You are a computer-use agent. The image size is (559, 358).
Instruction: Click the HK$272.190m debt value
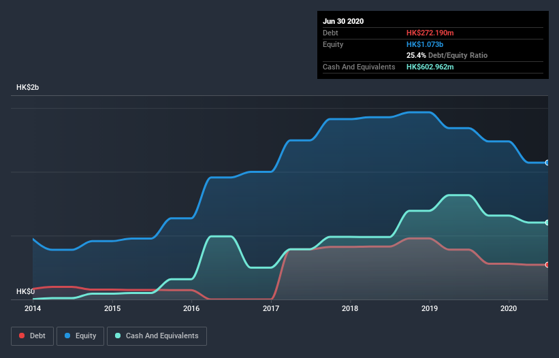coord(430,33)
